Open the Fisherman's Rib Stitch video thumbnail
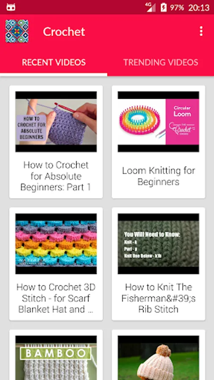214x380 pixels. pos(159,244)
